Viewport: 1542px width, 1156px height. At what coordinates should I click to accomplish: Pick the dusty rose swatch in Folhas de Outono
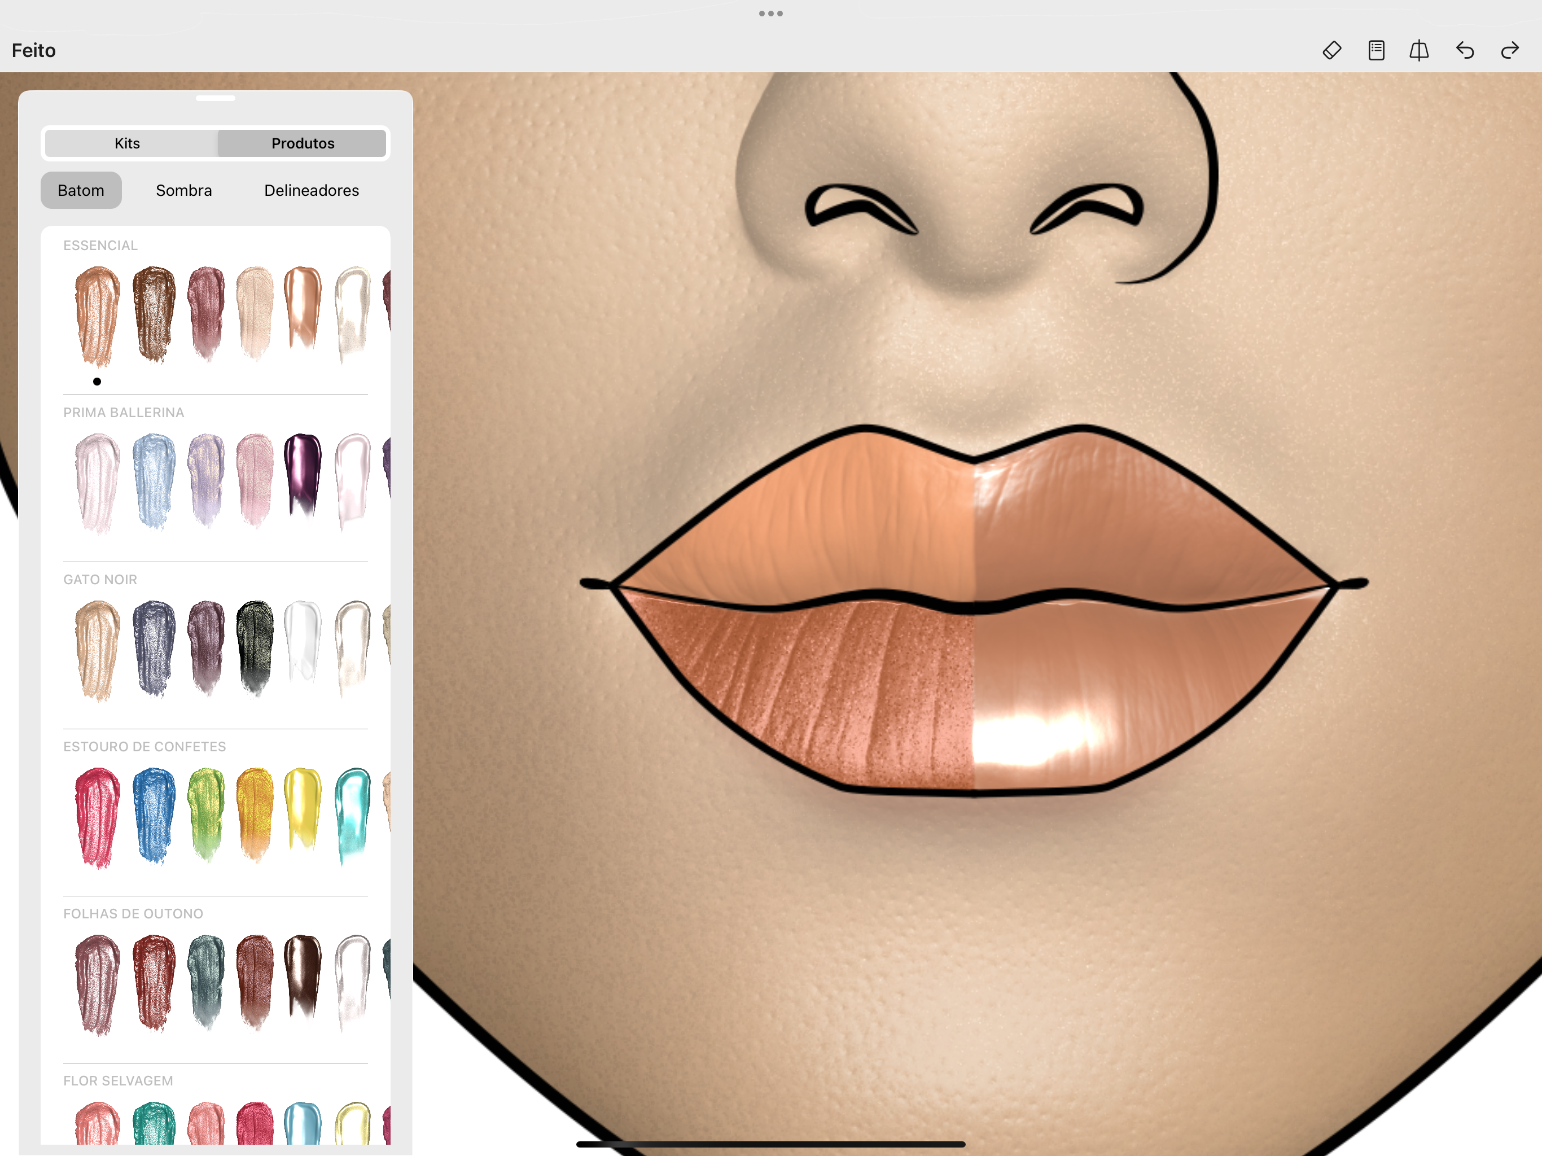point(97,984)
